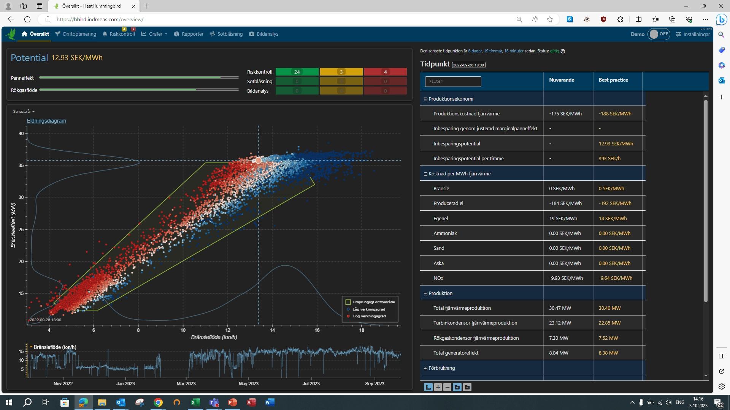
Task: Open Microsoft Excel from the taskbar
Action: point(195,402)
